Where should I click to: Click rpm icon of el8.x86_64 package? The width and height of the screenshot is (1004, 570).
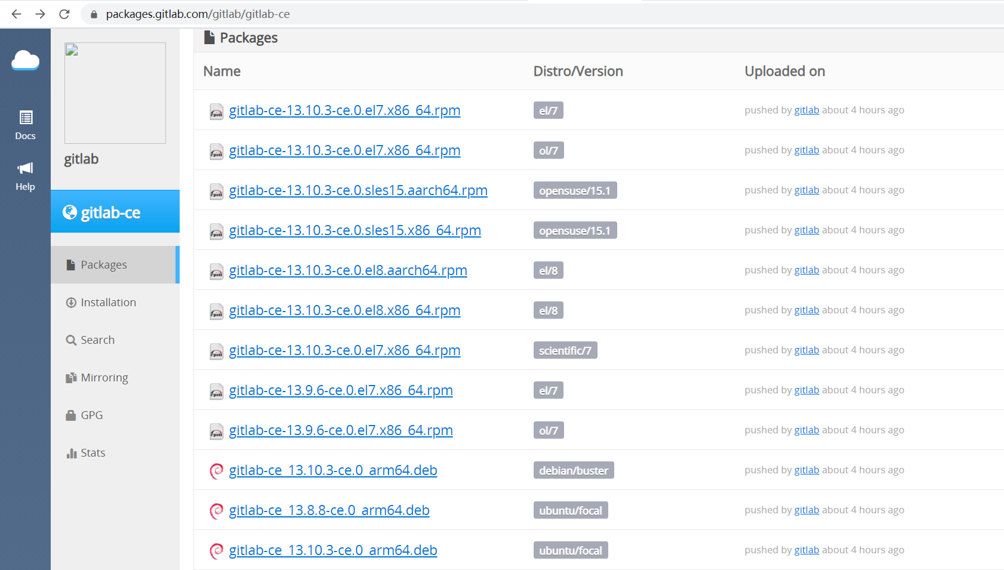(x=216, y=312)
